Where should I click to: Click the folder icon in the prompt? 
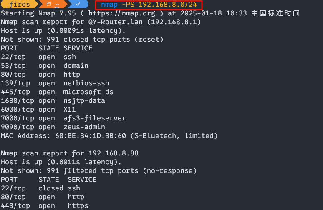48,4
